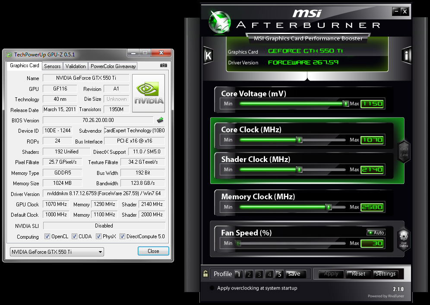Click the Core Clock value field 1070
This screenshot has height=305, width=430.
click(372, 140)
